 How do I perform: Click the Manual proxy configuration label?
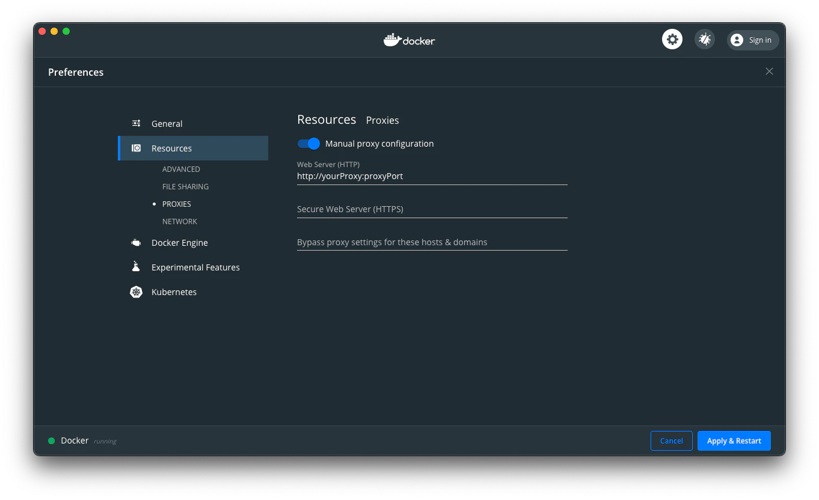(379, 144)
